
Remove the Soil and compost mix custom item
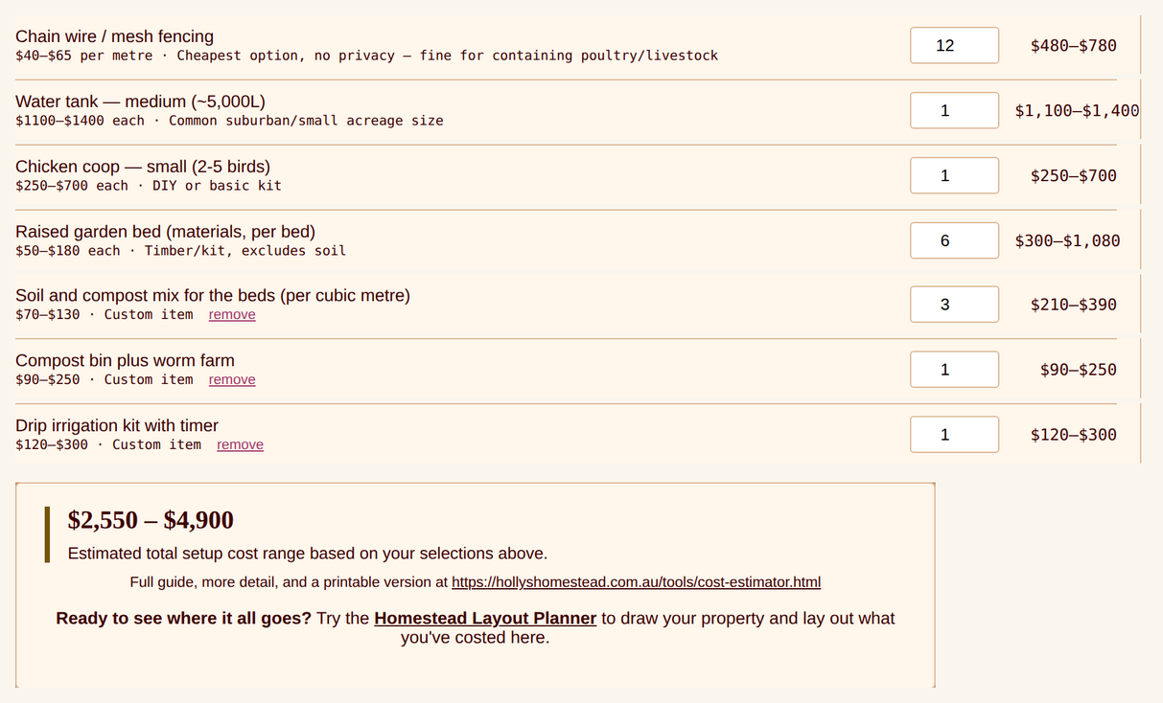(x=232, y=315)
